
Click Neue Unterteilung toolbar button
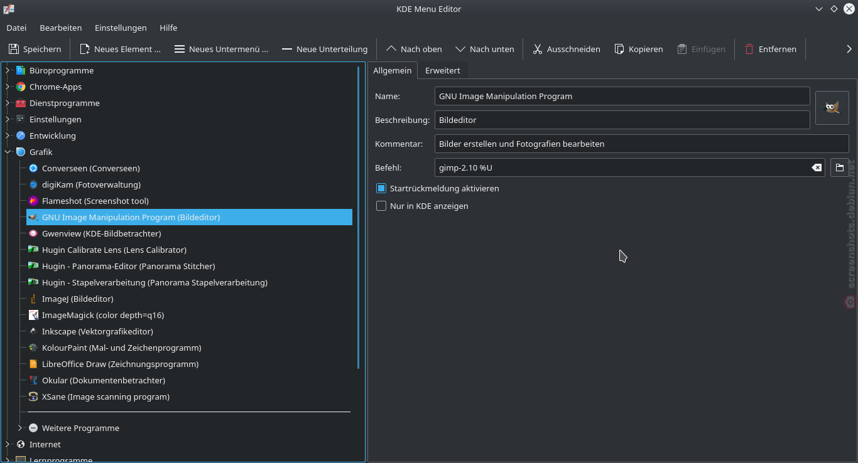coord(325,49)
